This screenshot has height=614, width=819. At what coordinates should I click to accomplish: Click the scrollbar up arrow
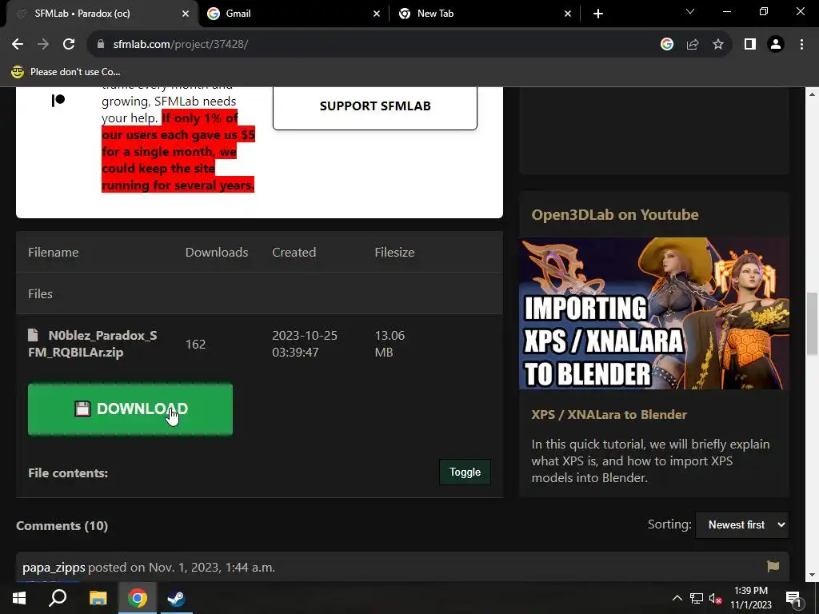coord(813,94)
